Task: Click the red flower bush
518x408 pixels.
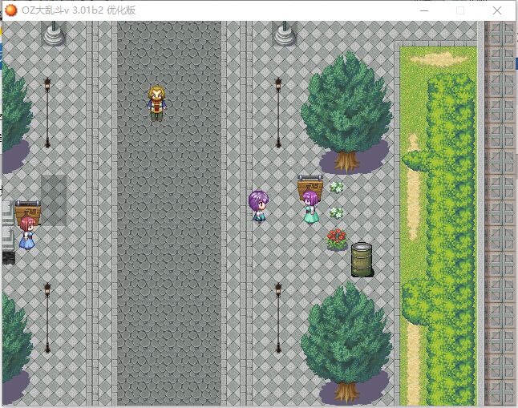Action: point(337,239)
